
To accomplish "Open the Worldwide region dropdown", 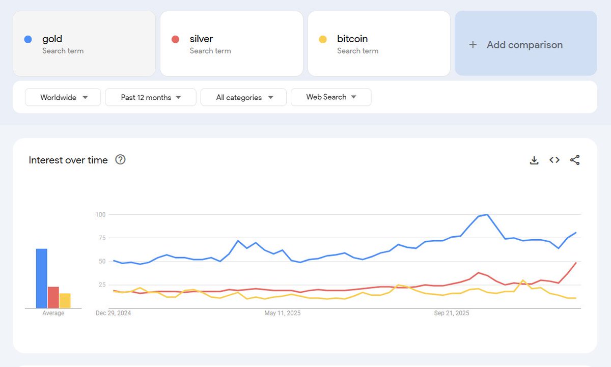I will click(64, 97).
